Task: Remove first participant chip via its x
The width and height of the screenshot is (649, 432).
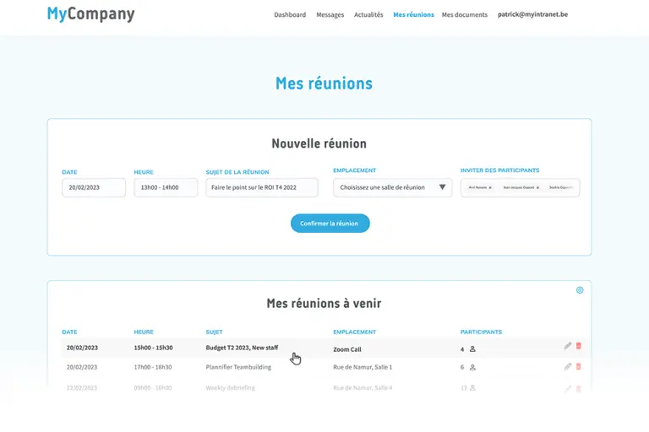Action: pos(490,187)
